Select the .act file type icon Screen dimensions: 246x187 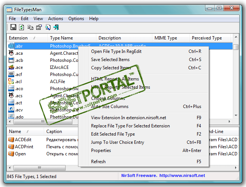11,103
